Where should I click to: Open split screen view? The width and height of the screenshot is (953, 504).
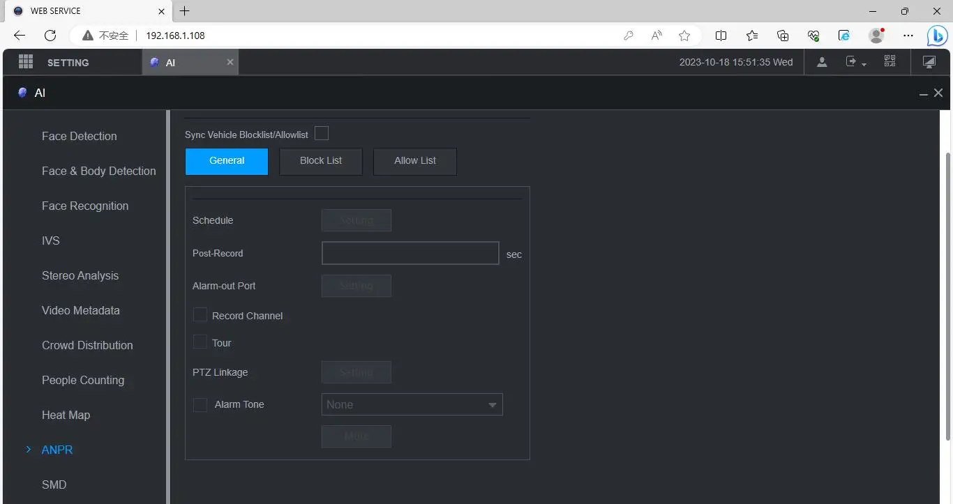721,36
